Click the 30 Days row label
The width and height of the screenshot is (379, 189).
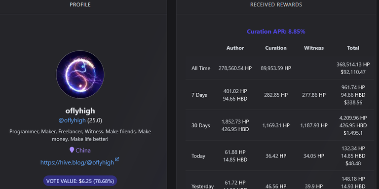coord(201,125)
